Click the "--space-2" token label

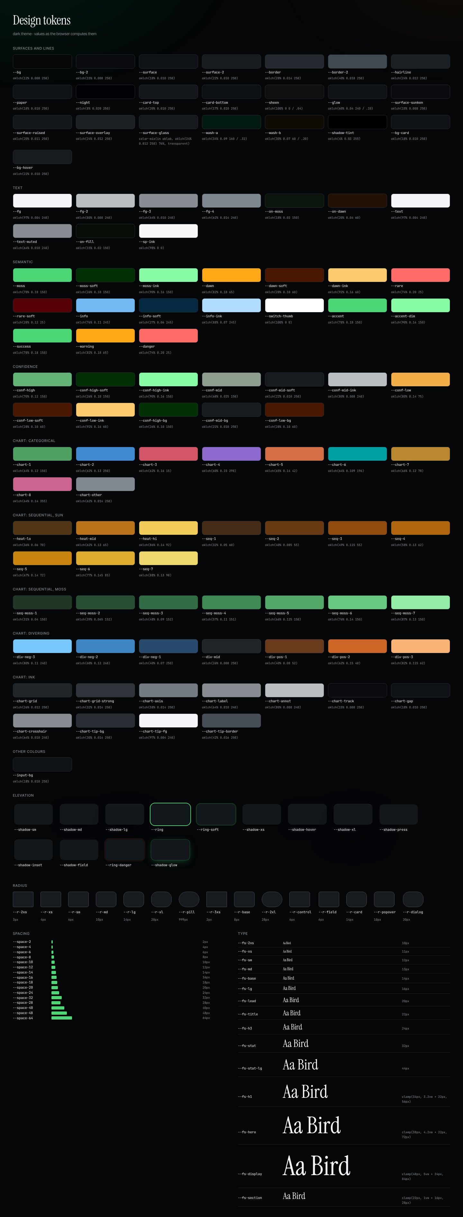tap(22, 942)
